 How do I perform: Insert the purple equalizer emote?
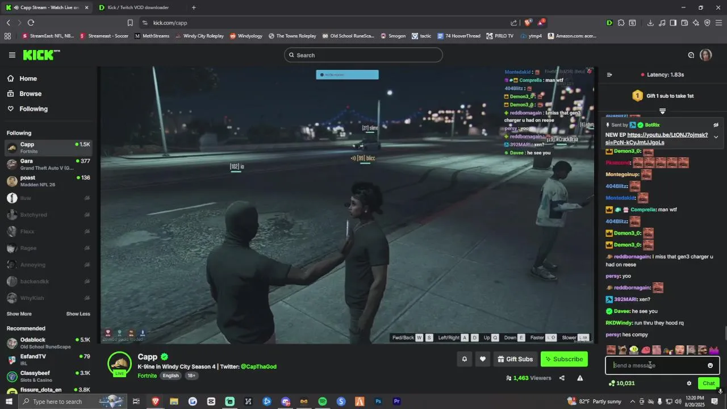[714, 350]
